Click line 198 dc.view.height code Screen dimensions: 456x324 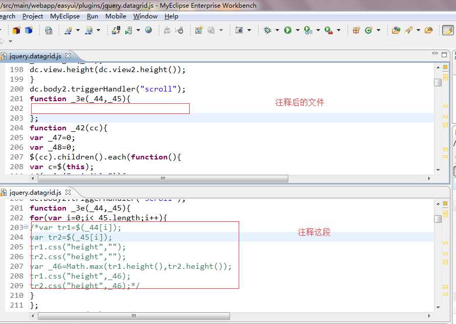[x=107, y=70]
